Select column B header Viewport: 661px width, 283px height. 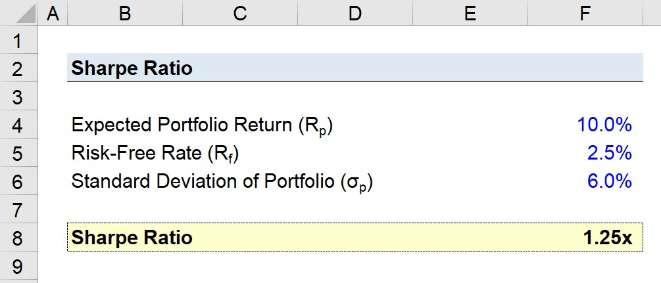click(x=125, y=12)
